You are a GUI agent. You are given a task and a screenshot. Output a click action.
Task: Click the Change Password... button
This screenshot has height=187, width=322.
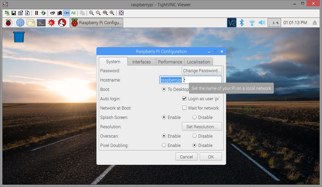[x=202, y=71]
